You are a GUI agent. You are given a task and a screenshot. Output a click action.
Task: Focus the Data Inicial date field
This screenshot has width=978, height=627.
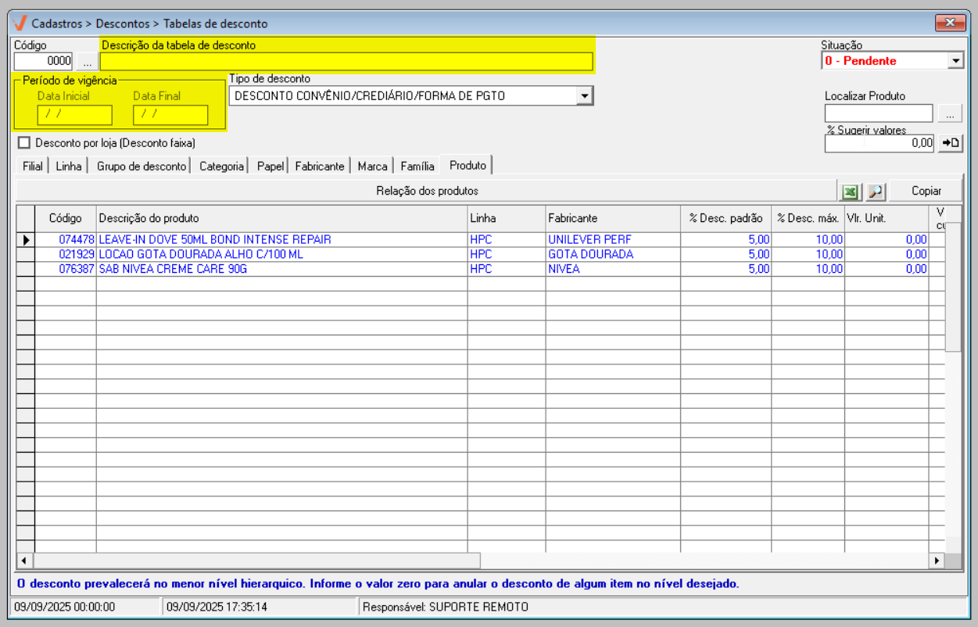74,115
